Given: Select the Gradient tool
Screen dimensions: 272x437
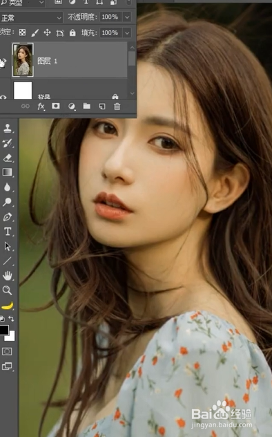Looking at the screenshot, I should coord(8,172).
